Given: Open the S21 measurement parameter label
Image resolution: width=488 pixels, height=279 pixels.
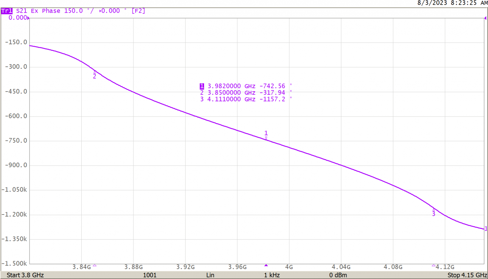Looking at the screenshot, I should point(22,11).
